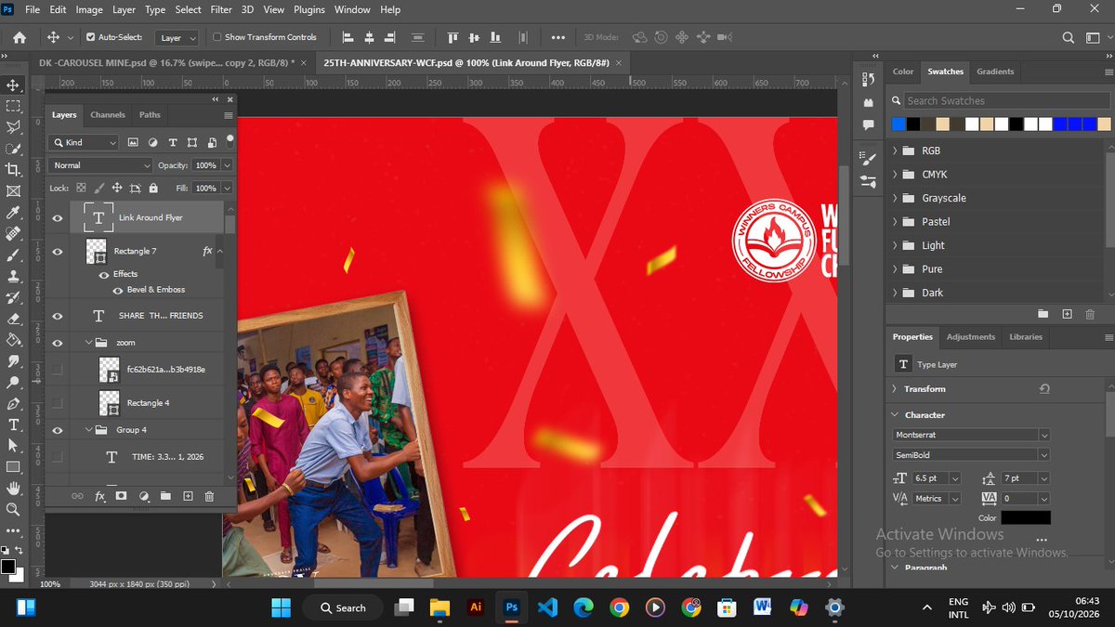Select the Clone Stamp tool
Screen dimensions: 1115x627
coord(14,276)
